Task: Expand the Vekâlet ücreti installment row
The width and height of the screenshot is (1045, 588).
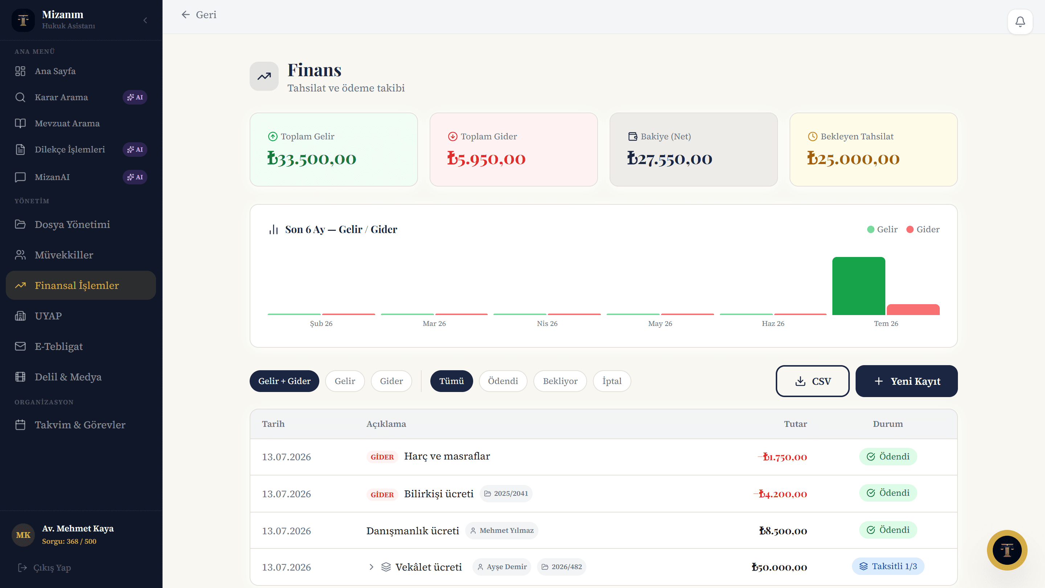Action: [x=371, y=567]
